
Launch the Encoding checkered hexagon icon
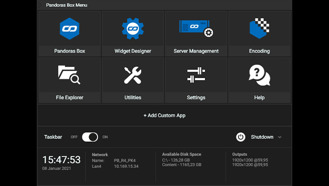click(259, 28)
